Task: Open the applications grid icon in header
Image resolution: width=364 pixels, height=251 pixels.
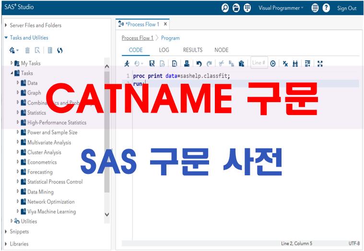Action: 247,8
